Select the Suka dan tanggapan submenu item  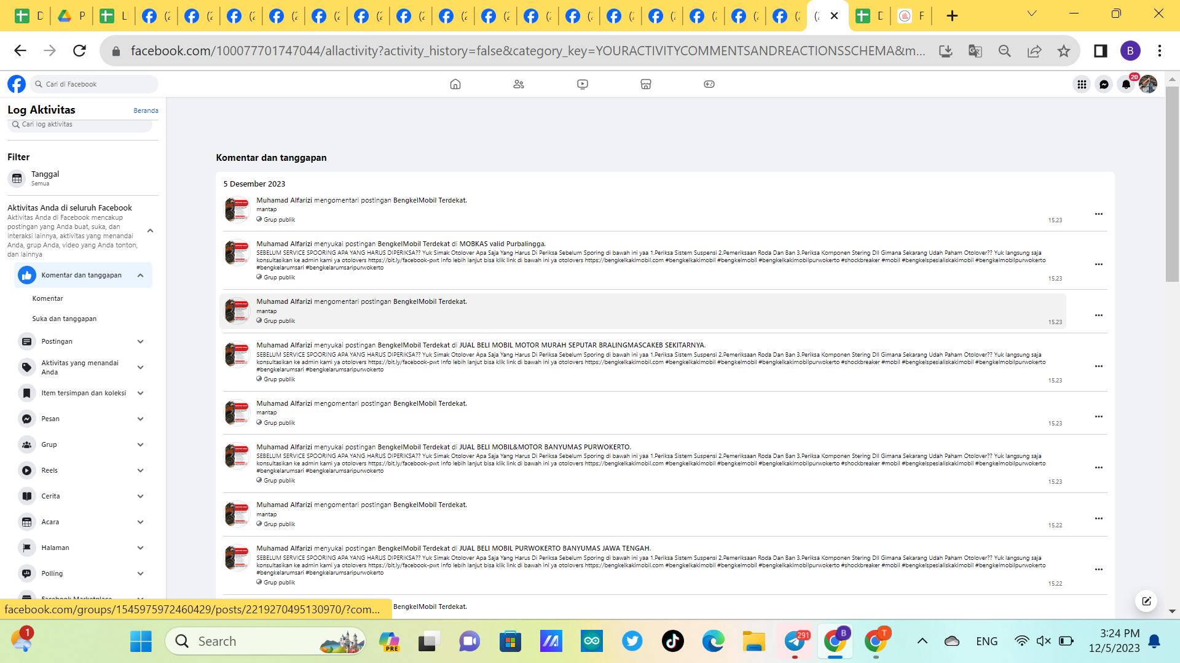(65, 319)
